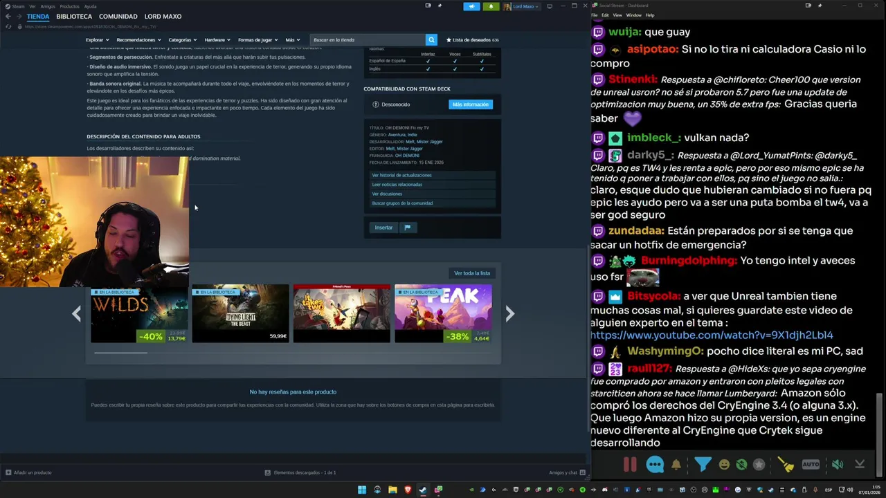Open the Dying Light The Beast thumbnail
The height and width of the screenshot is (498, 886).
coord(240,313)
